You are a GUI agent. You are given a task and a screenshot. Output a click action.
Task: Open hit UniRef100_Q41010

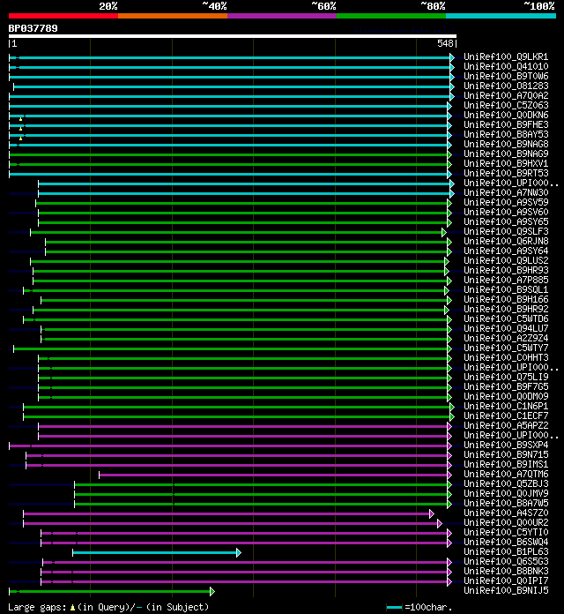pyautogui.click(x=506, y=66)
